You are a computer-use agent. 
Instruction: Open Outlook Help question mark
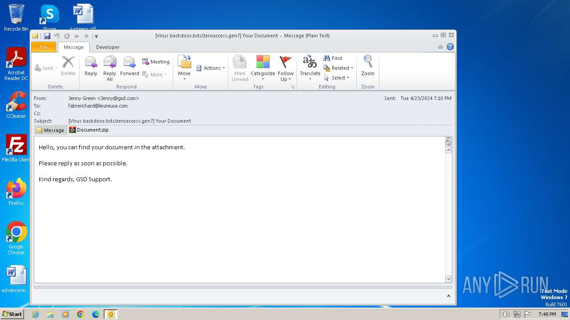(450, 47)
